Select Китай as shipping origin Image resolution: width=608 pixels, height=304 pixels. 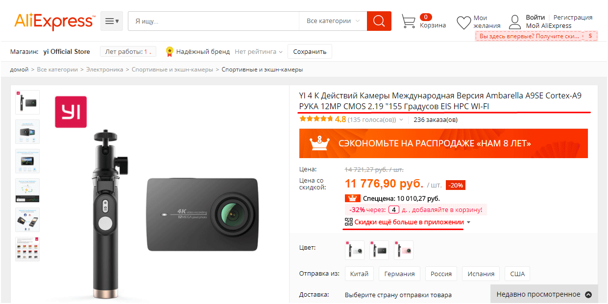coord(360,274)
